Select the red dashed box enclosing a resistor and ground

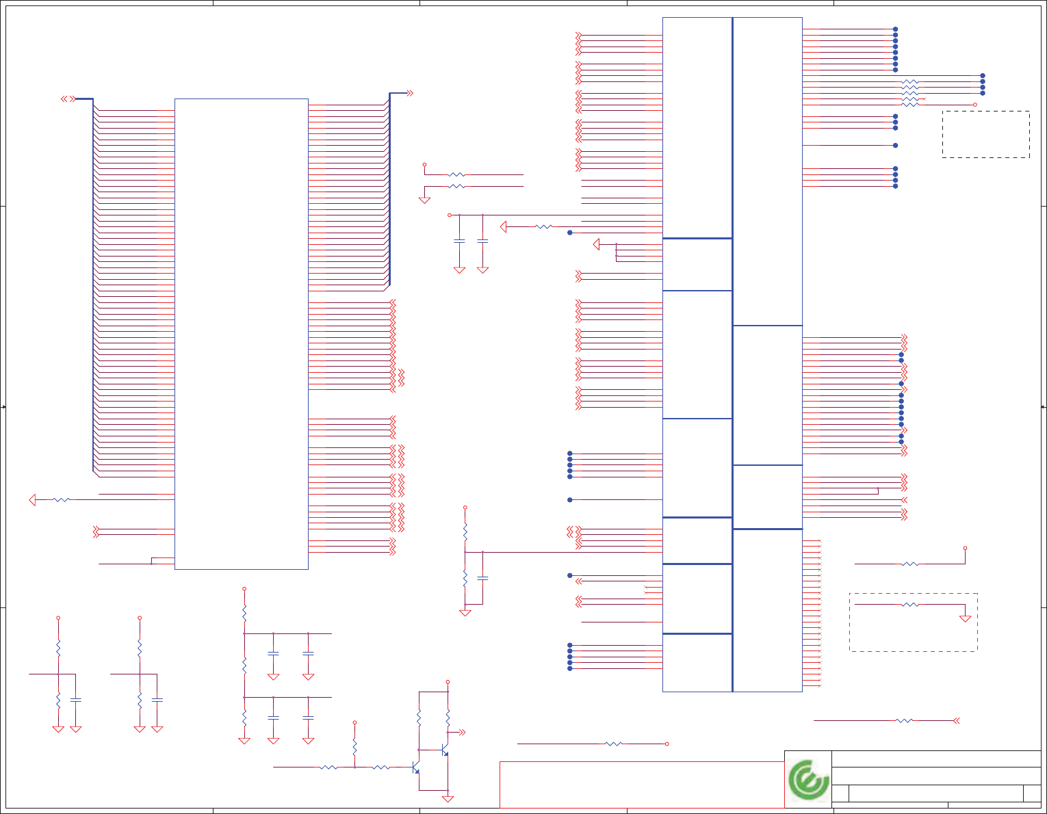914,622
